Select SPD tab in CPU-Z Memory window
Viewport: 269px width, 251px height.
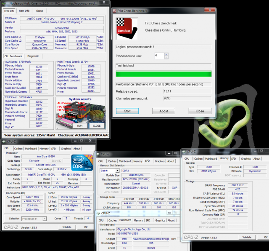234,159
